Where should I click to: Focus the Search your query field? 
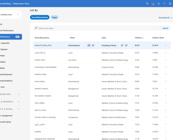pyautogui.click(x=97, y=28)
